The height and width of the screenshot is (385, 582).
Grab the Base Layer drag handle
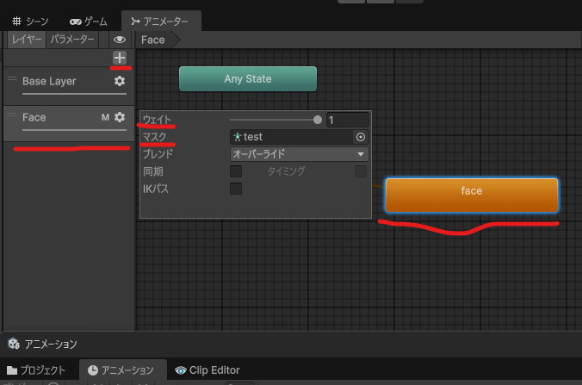(12, 78)
